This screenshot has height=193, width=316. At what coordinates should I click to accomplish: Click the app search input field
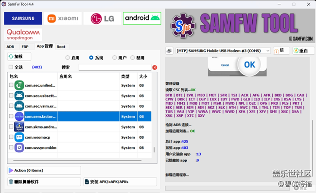pos(115,67)
